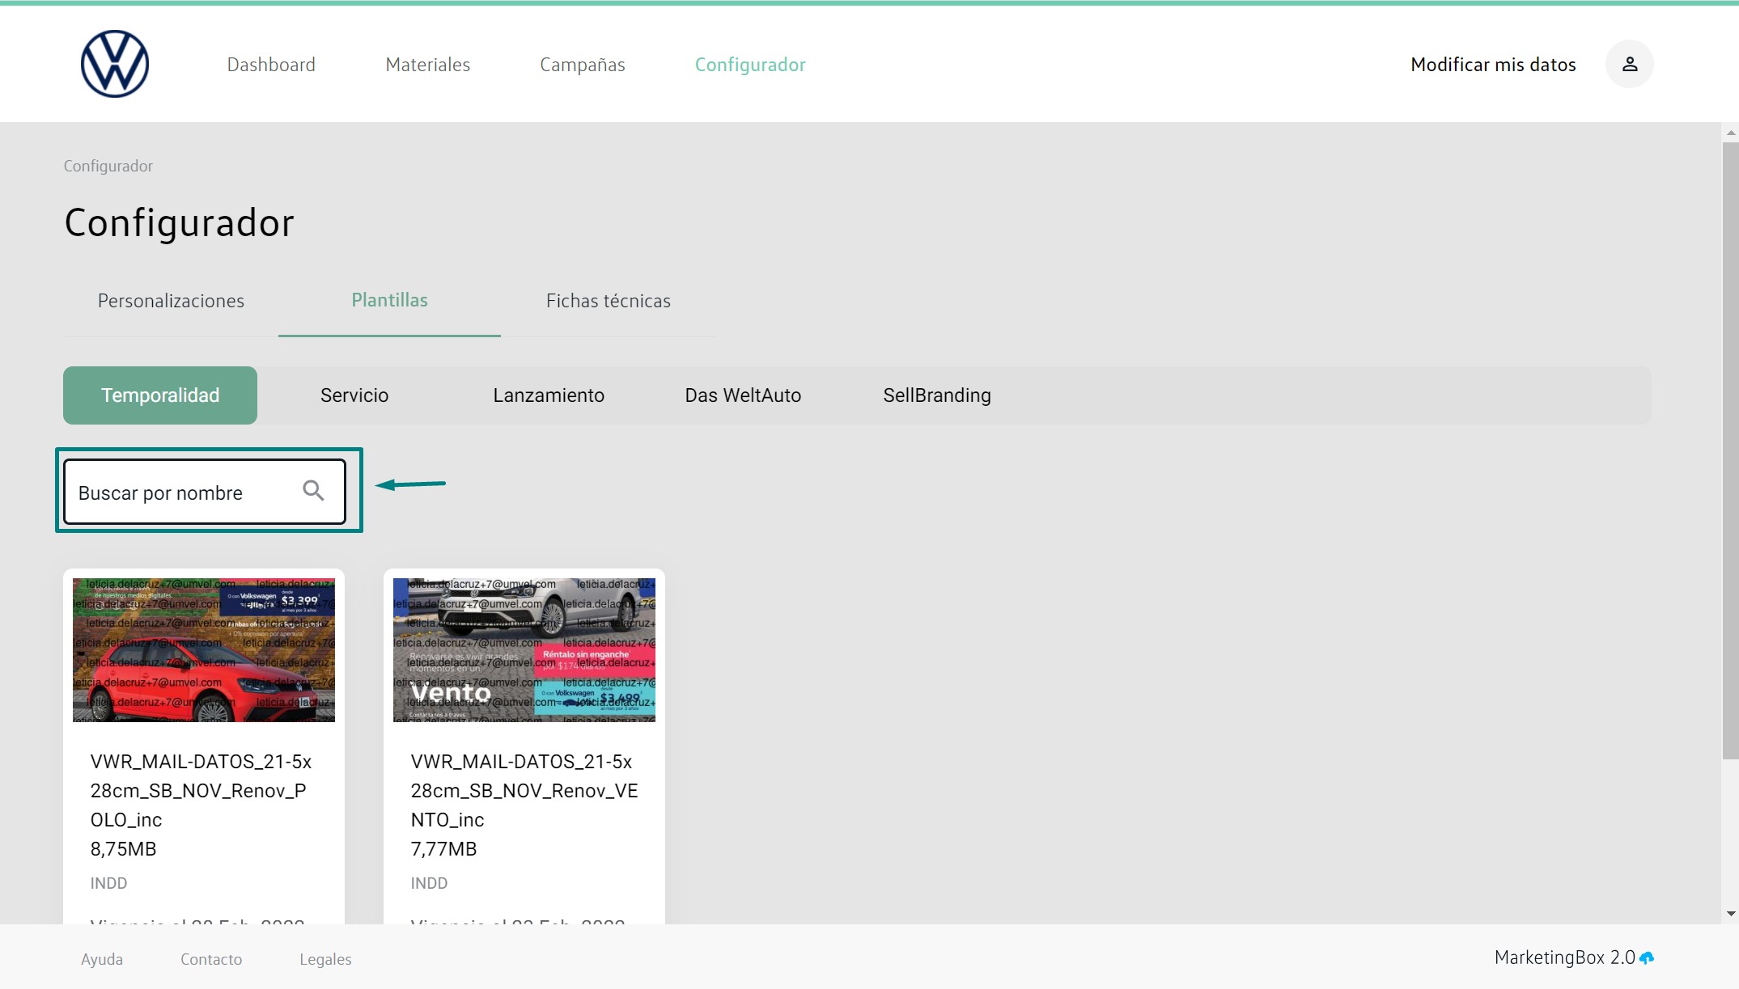The width and height of the screenshot is (1739, 989).
Task: Open the red Polo template thumbnail
Action: pyautogui.click(x=204, y=649)
